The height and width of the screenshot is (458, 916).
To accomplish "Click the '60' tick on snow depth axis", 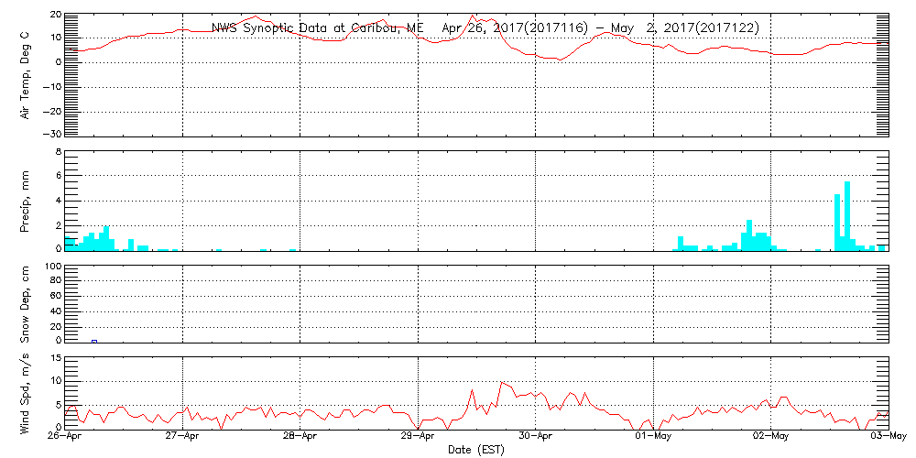I will pos(56,296).
